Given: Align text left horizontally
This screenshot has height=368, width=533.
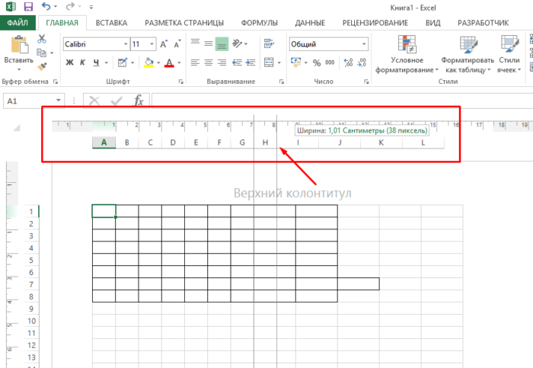Looking at the screenshot, I should 195,62.
